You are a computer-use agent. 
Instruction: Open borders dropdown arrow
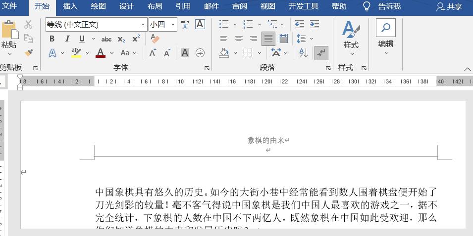259,53
